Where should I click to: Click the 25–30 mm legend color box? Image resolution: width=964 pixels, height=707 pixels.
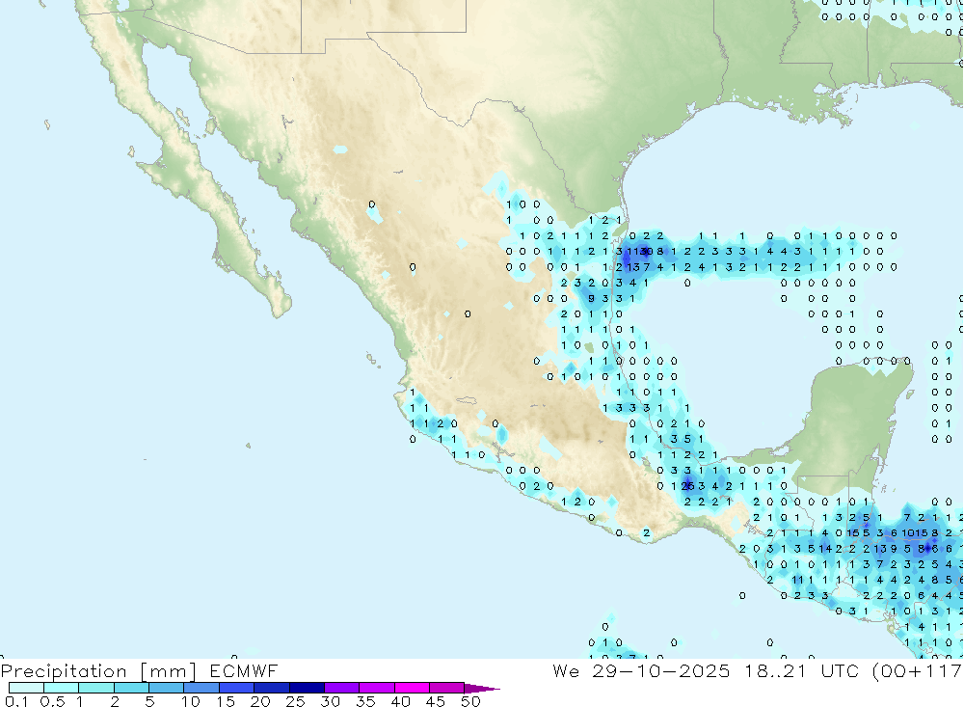pos(307,688)
